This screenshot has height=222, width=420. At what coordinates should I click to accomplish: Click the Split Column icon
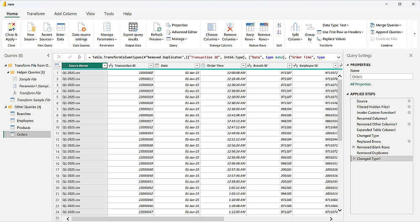click(295, 28)
